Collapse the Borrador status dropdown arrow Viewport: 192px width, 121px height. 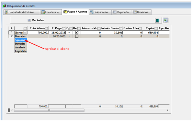coord(25,33)
